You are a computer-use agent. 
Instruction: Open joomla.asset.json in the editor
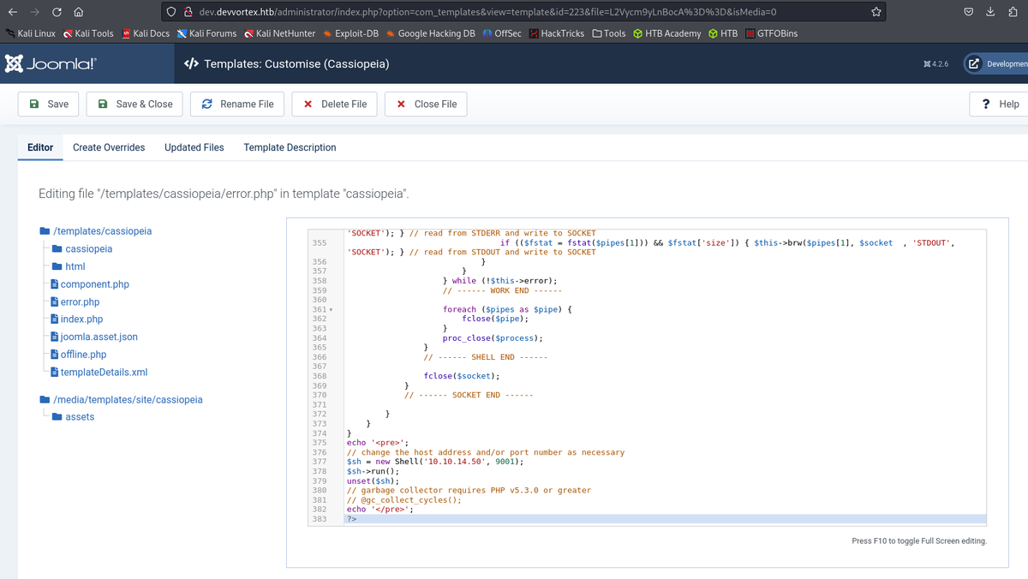[x=99, y=337]
